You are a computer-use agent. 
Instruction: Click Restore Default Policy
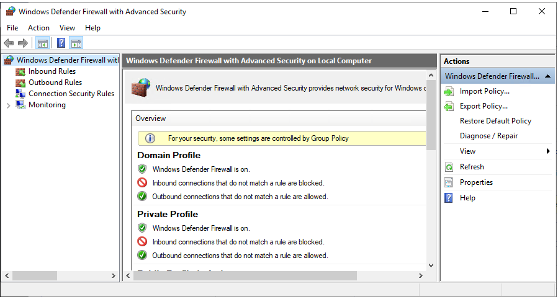click(495, 121)
